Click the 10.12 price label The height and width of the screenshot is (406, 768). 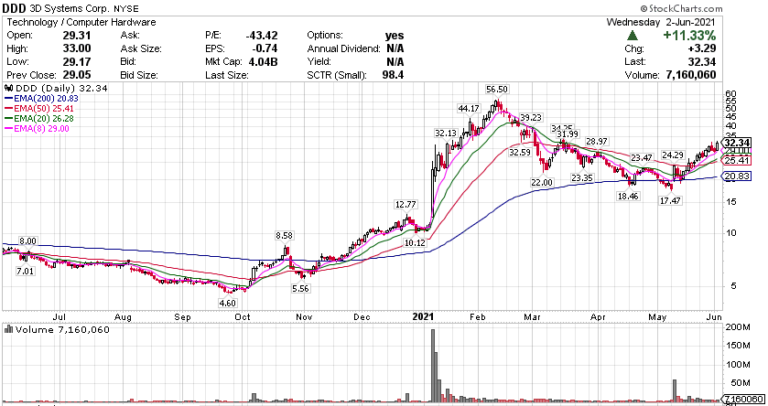[416, 242]
